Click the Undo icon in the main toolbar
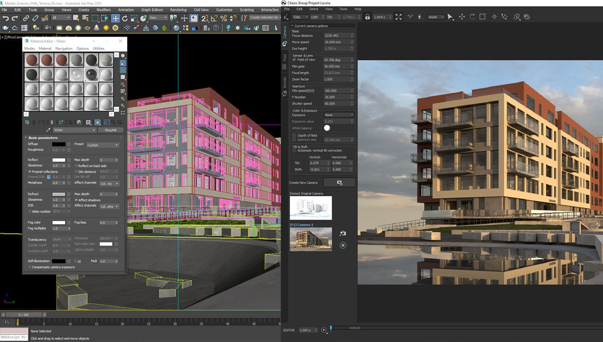 coord(5,18)
